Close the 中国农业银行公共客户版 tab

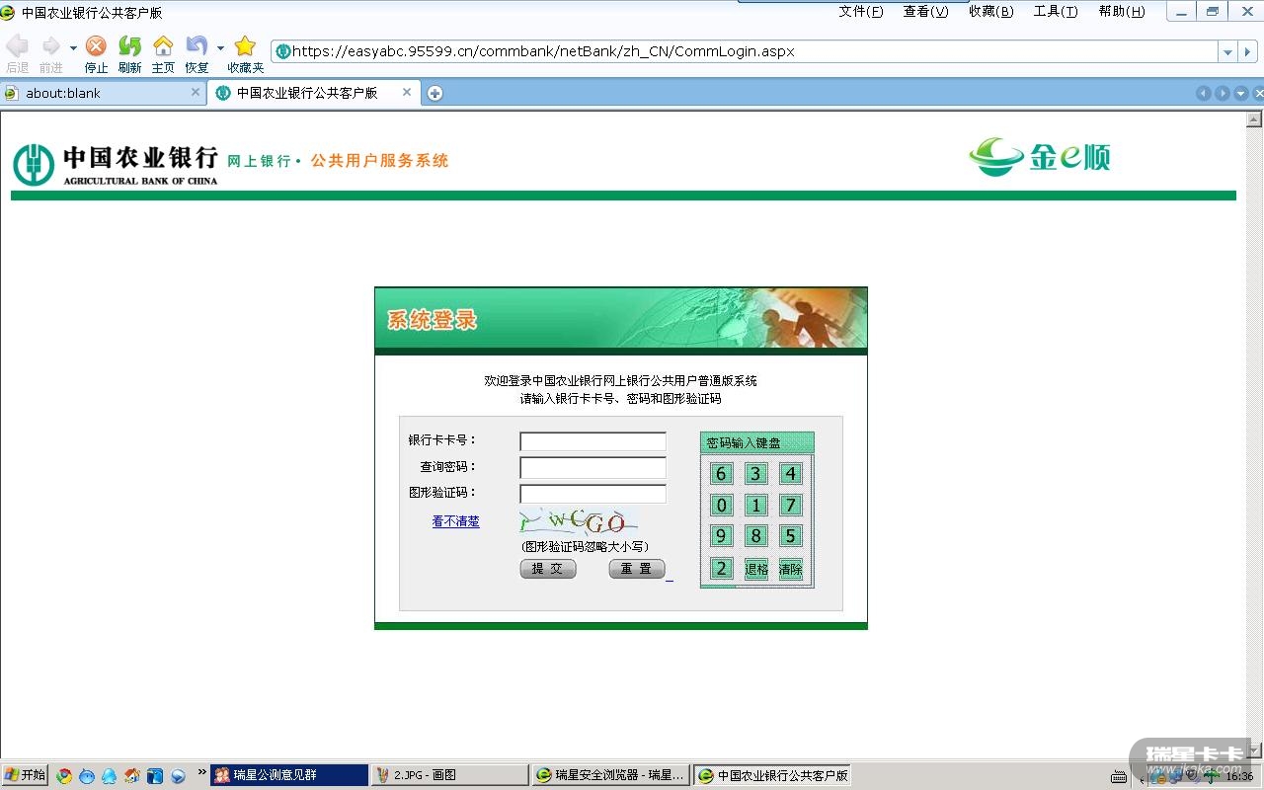[407, 92]
